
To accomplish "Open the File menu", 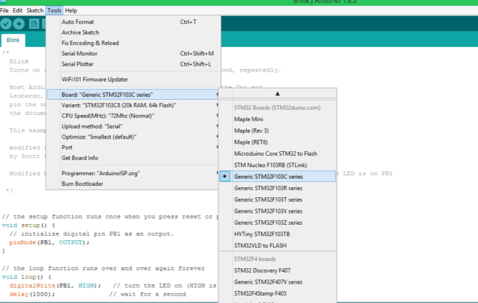I will coord(4,10).
